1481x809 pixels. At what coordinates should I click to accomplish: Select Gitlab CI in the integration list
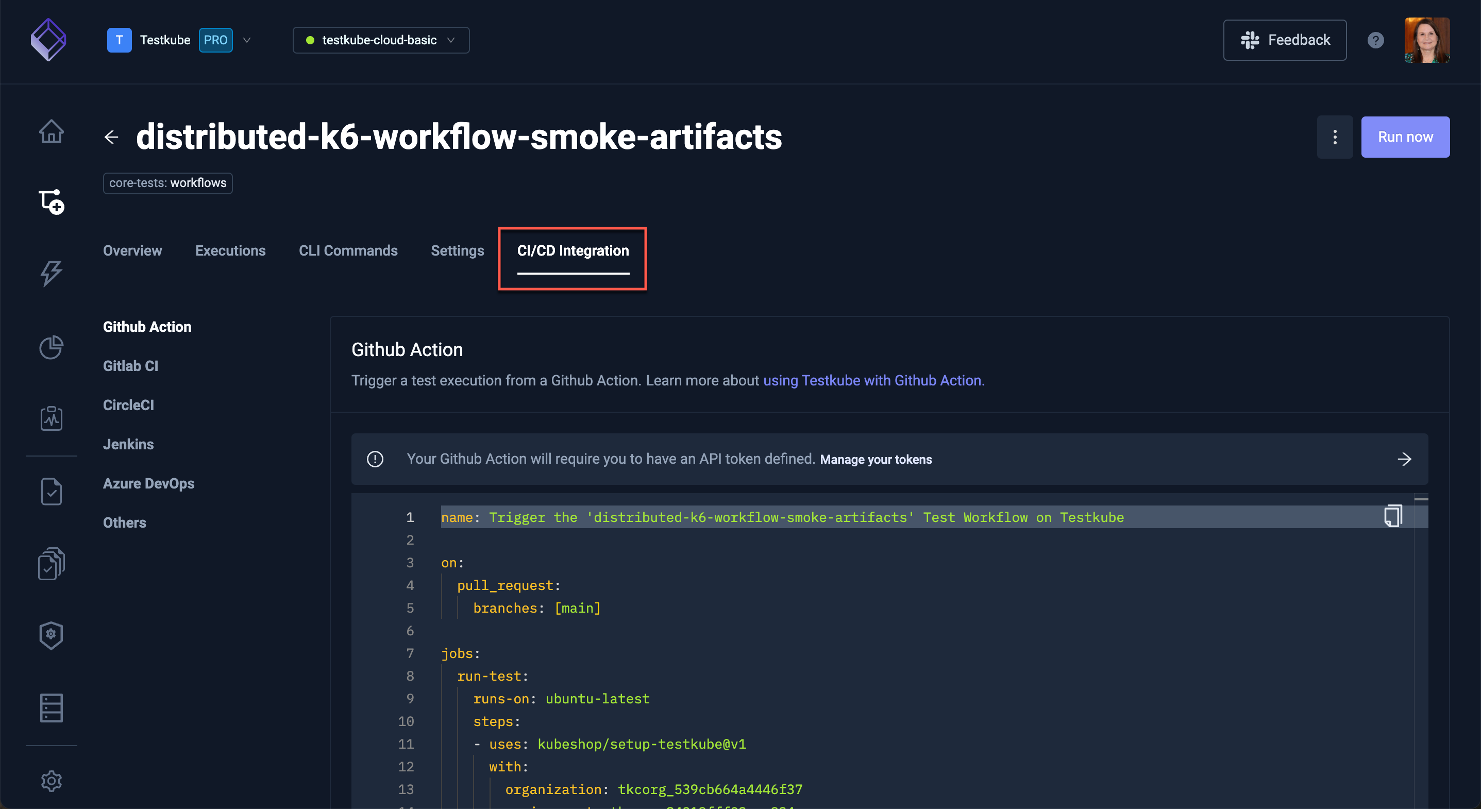pyautogui.click(x=130, y=366)
